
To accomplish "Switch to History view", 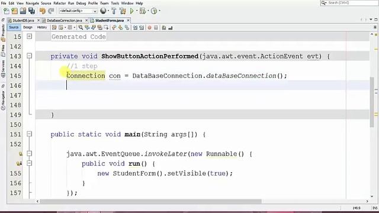I will 42,27.
